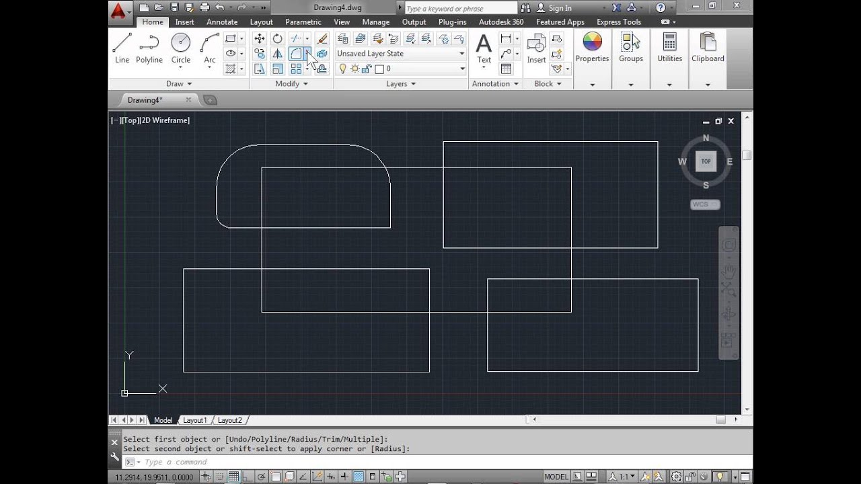Select the Circle tool
This screenshot has width=861, height=484.
point(180,48)
